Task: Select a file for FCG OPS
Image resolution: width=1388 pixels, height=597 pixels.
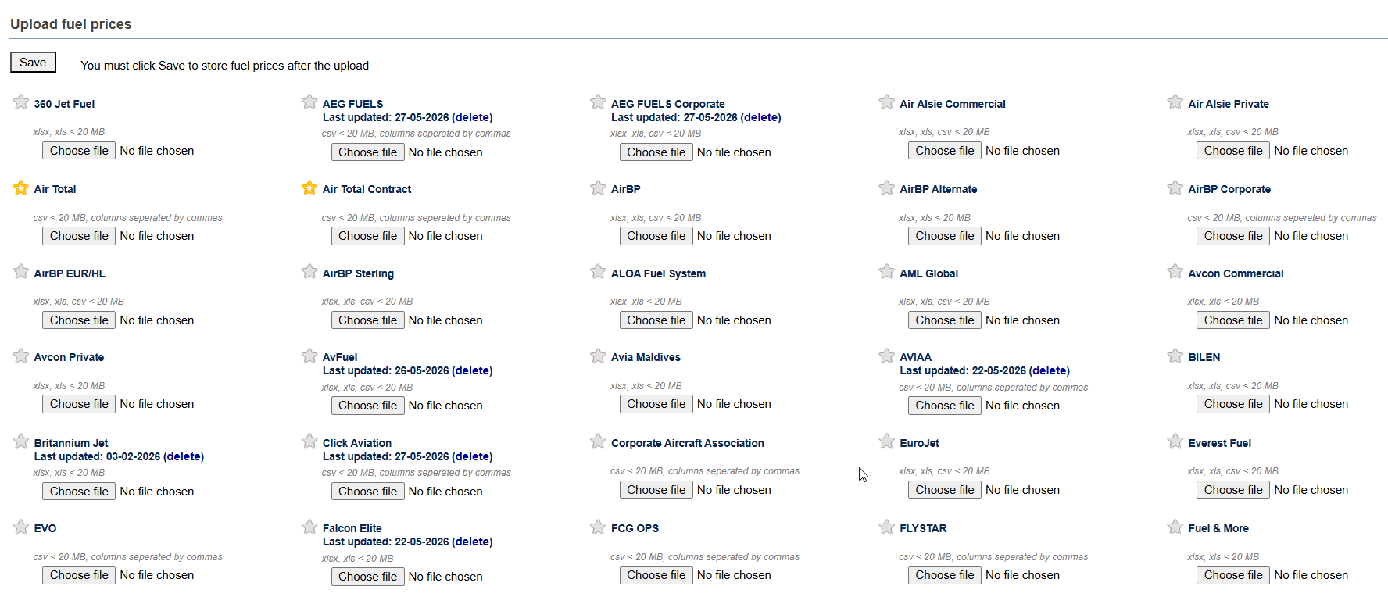Action: click(656, 575)
